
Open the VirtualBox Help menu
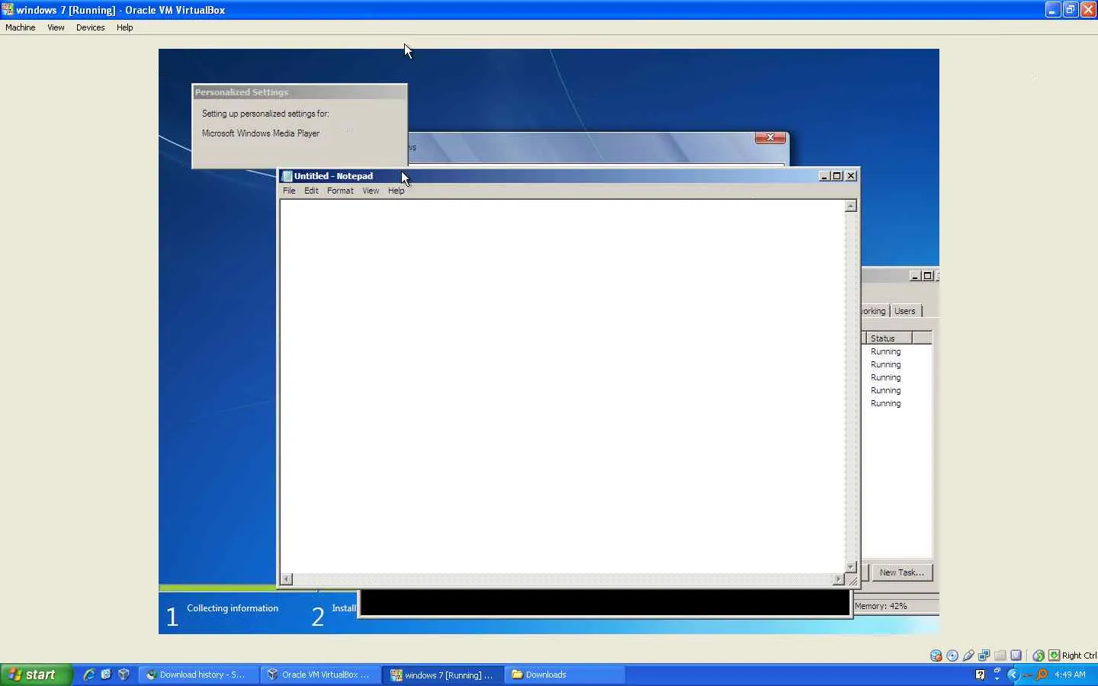tap(125, 27)
